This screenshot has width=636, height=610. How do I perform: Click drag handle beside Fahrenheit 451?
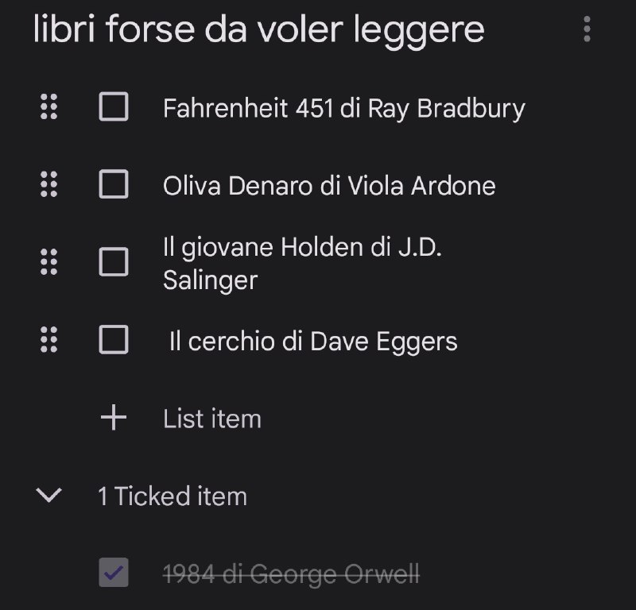coord(49,106)
